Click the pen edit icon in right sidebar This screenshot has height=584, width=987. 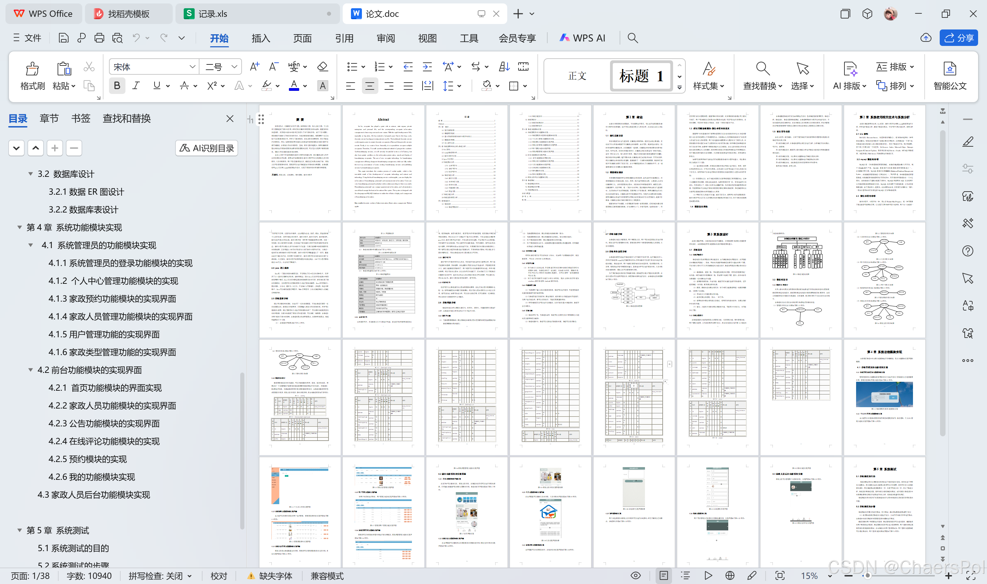click(x=968, y=142)
